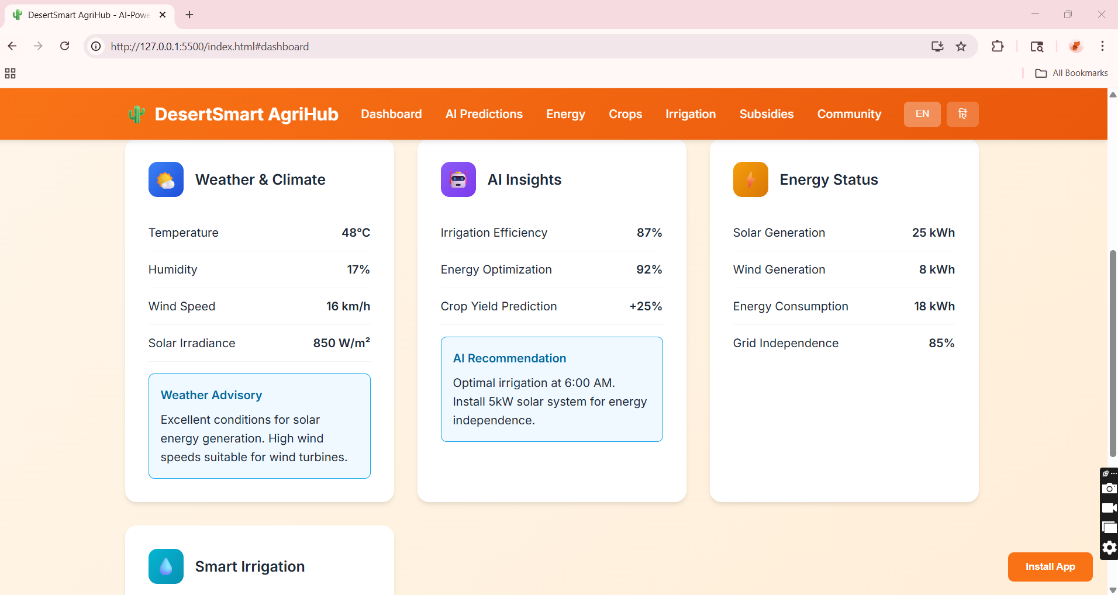1118x595 pixels.
Task: Click the AI Recommendation title
Action: coord(509,358)
